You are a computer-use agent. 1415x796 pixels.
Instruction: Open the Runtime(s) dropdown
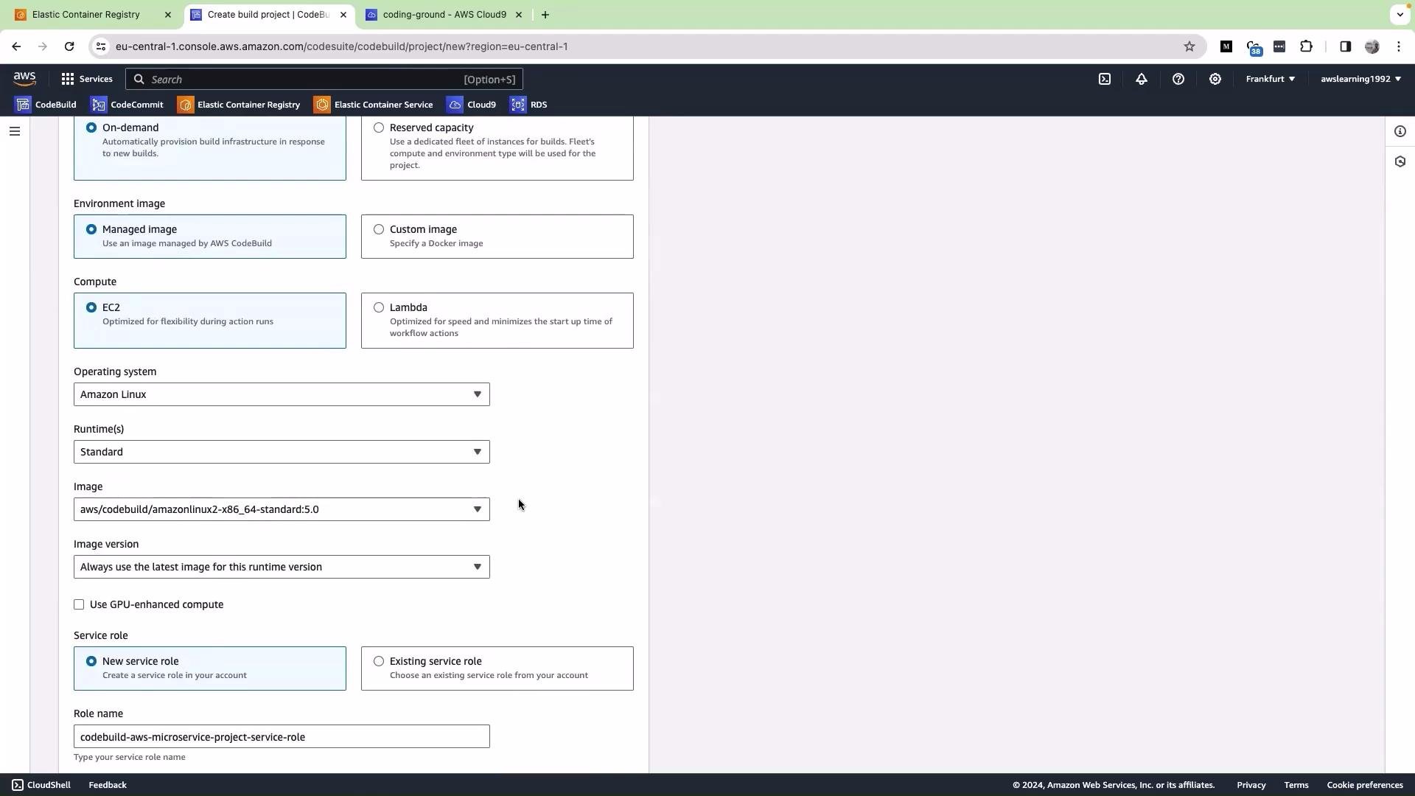(x=282, y=452)
